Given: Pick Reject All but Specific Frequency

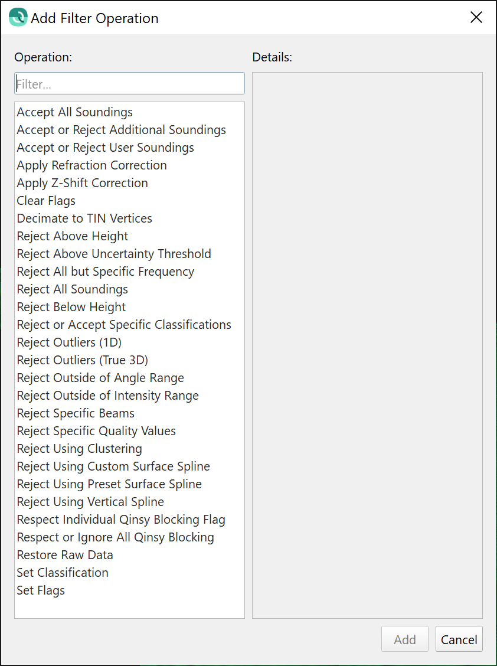Looking at the screenshot, I should 106,272.
